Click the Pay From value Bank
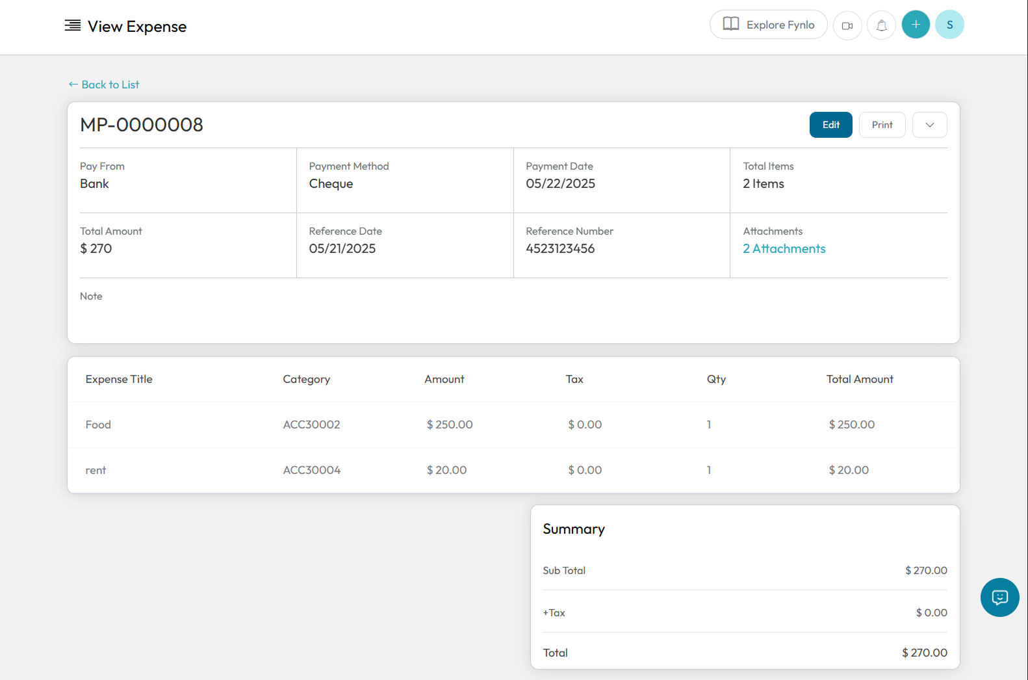 pyautogui.click(x=94, y=184)
